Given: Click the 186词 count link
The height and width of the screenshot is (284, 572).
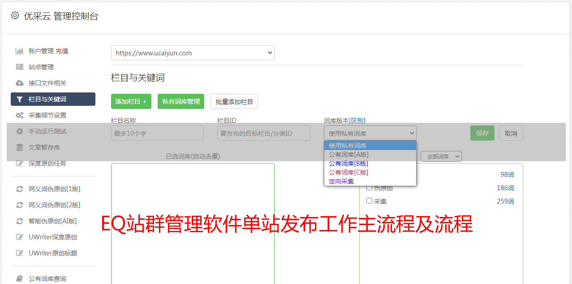Looking at the screenshot, I should (505, 188).
